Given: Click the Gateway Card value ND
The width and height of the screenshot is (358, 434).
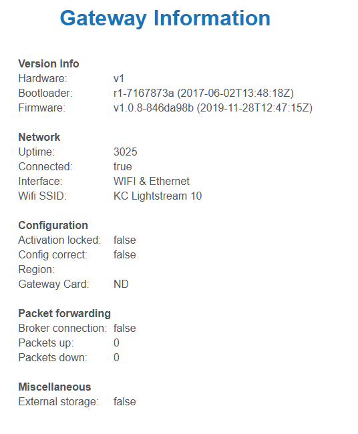Looking at the screenshot, I should (x=121, y=284).
